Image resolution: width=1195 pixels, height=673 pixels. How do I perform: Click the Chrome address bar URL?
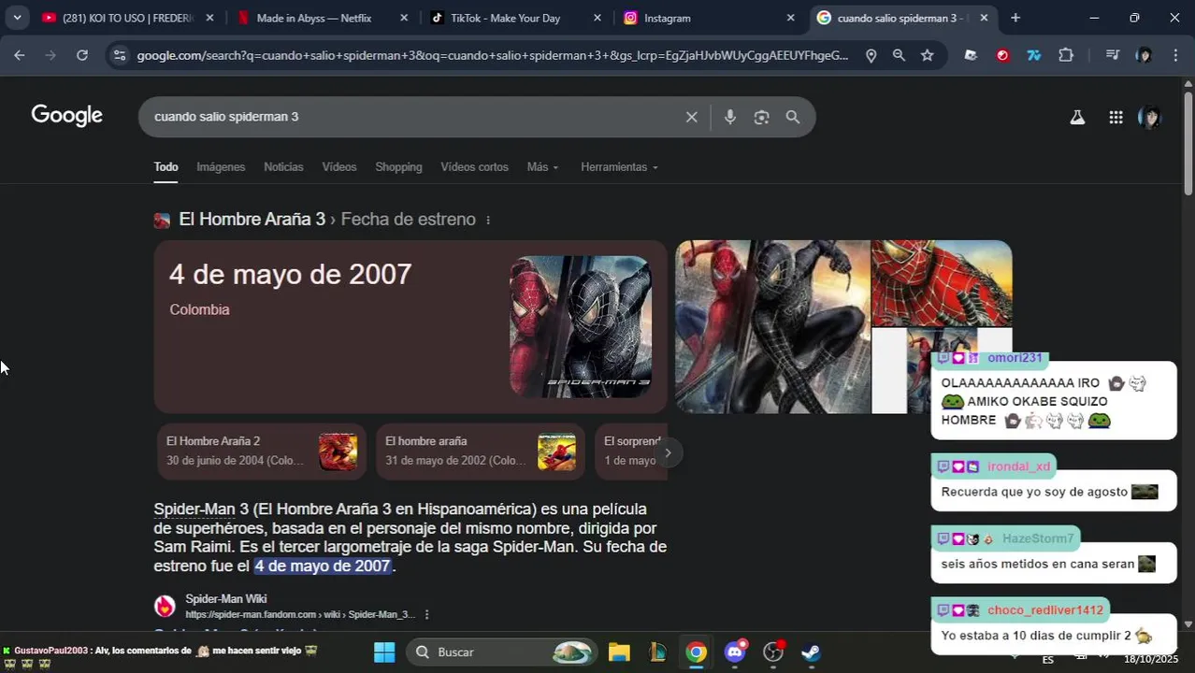tap(492, 55)
